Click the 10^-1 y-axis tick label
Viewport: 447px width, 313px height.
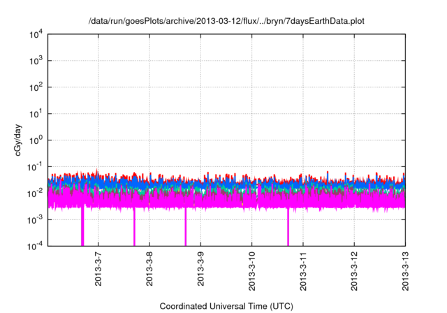point(35,166)
